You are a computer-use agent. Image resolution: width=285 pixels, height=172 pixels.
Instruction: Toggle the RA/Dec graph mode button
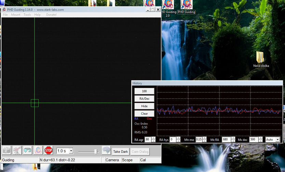tap(144, 98)
